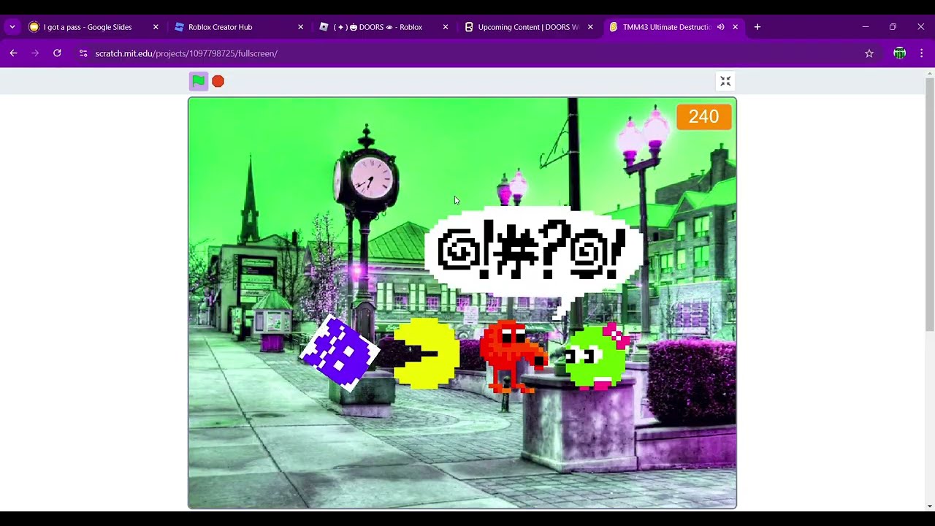Click the page vertical scrollbar thumb
This screenshot has width=935, height=526.
pyautogui.click(x=930, y=205)
